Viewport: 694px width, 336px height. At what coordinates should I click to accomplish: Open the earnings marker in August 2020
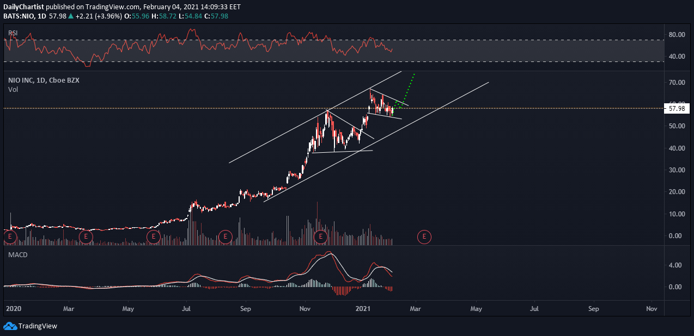(225, 237)
